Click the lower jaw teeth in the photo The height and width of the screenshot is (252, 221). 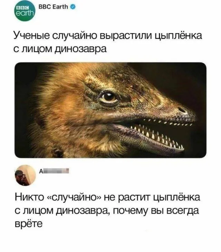click(x=157, y=137)
